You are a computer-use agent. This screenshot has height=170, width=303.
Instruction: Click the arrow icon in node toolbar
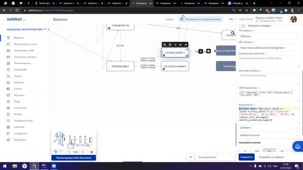pos(175,45)
